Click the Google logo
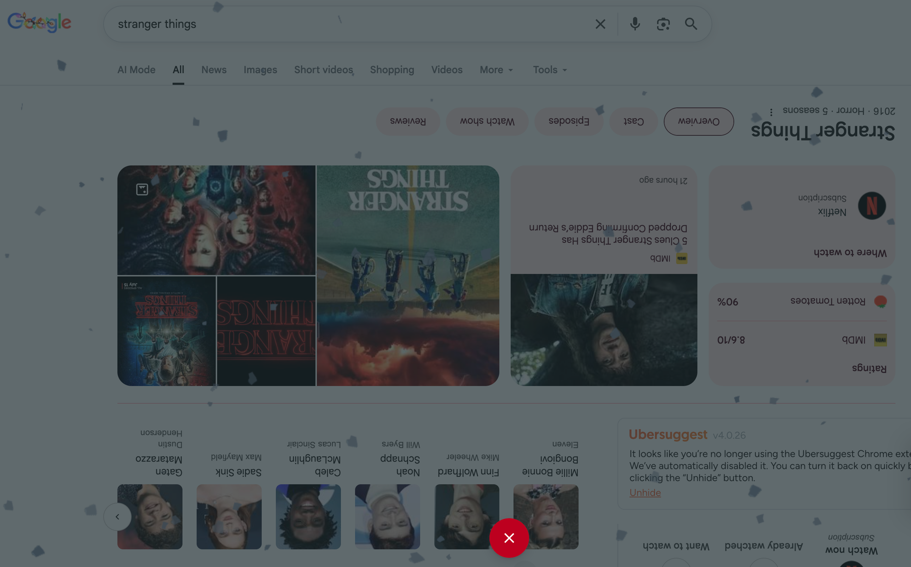This screenshot has width=911, height=567. (39, 23)
